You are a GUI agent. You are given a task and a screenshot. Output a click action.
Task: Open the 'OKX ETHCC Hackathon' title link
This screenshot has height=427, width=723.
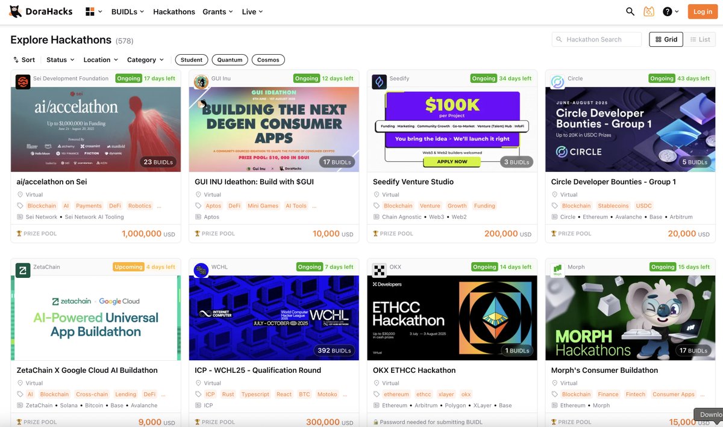[415, 370]
